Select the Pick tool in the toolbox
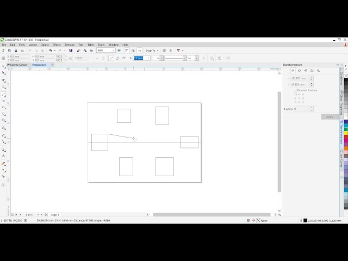Viewport: 348px width, 261px height. pos(3,66)
